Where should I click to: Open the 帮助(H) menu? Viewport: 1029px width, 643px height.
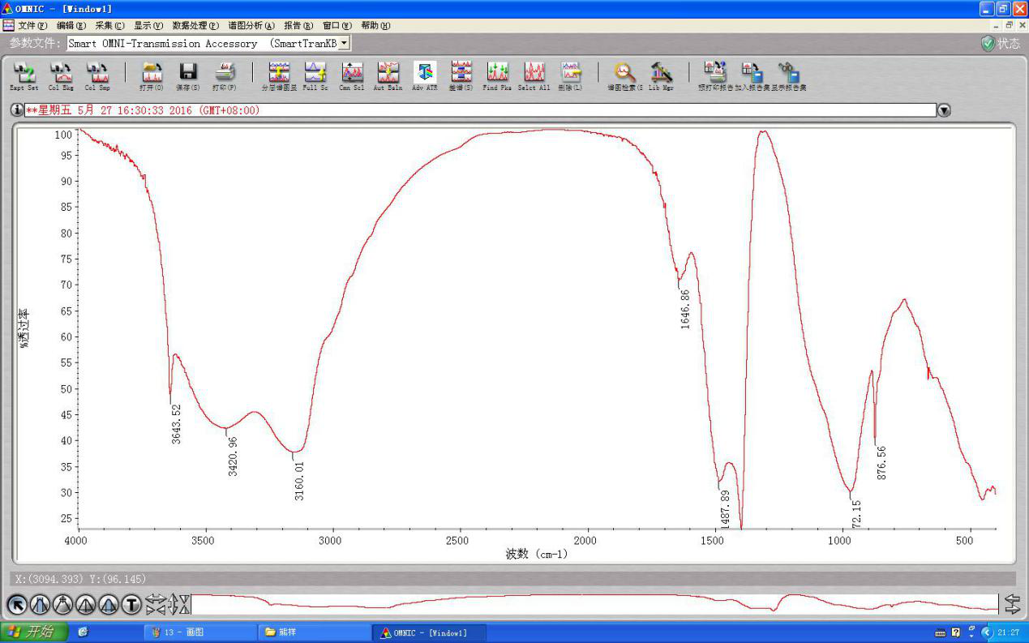pos(375,25)
